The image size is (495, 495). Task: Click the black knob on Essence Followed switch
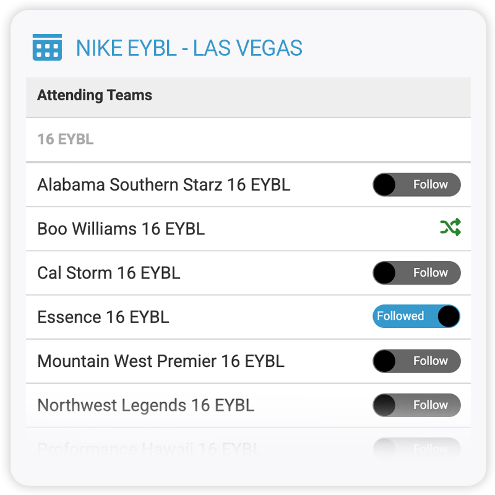click(x=449, y=316)
